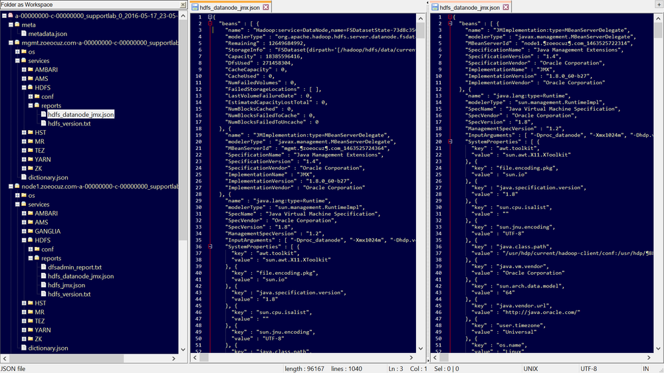Collapse reports folder under mgmt HDFS

click(31, 106)
